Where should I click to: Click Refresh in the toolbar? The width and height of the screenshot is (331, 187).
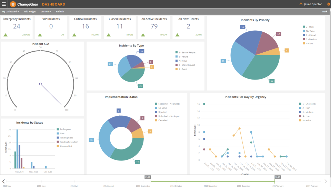pyautogui.click(x=60, y=11)
